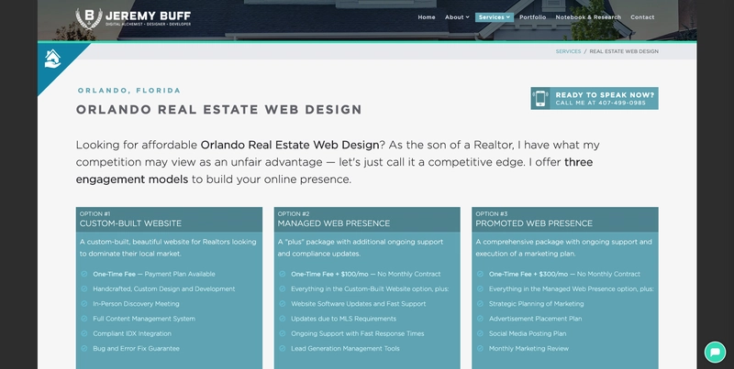Image resolution: width=734 pixels, height=369 pixels.
Task: Click checkmark beside Advertisement Placement Plan
Action: pyautogui.click(x=480, y=319)
